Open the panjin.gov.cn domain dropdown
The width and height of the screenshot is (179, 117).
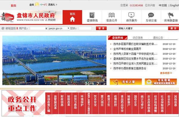tap(59, 28)
